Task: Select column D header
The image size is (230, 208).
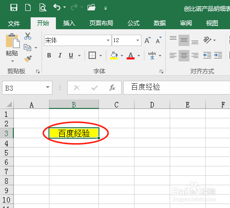Action: point(152,104)
